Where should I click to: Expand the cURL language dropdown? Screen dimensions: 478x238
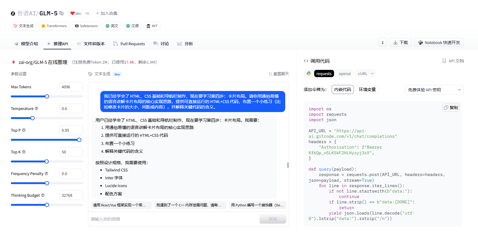pos(366,74)
